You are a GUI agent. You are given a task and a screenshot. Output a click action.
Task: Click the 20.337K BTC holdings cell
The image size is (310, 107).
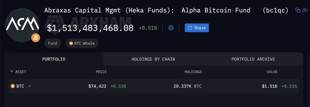187,86
